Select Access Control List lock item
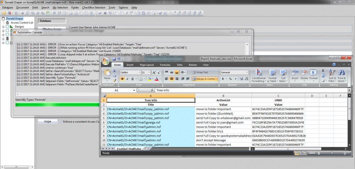 pos(20,23)
